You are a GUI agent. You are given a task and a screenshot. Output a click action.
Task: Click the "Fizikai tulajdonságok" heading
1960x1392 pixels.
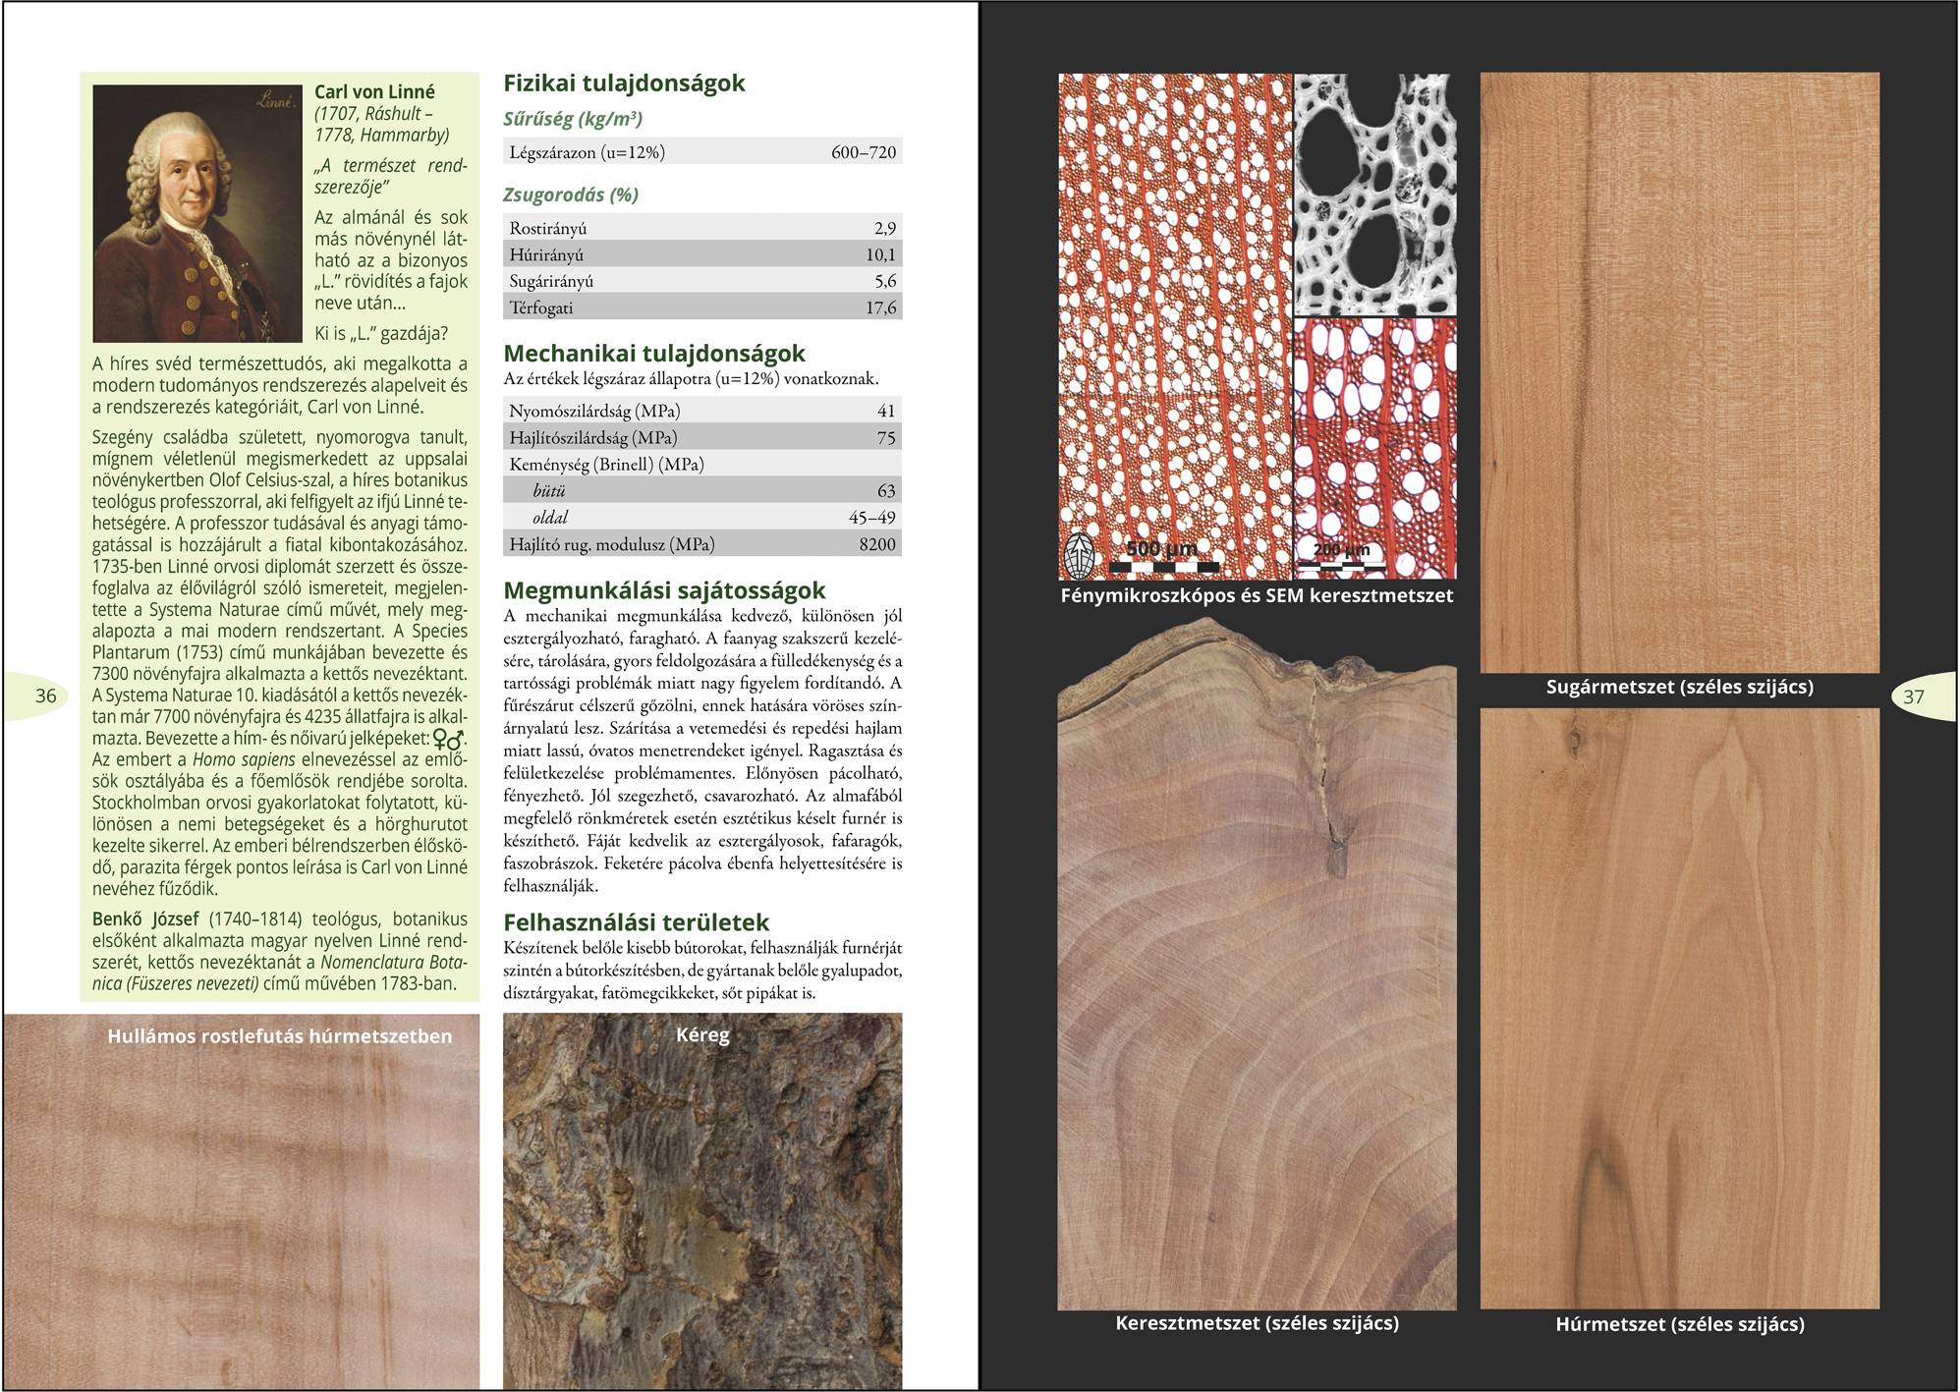(x=625, y=84)
